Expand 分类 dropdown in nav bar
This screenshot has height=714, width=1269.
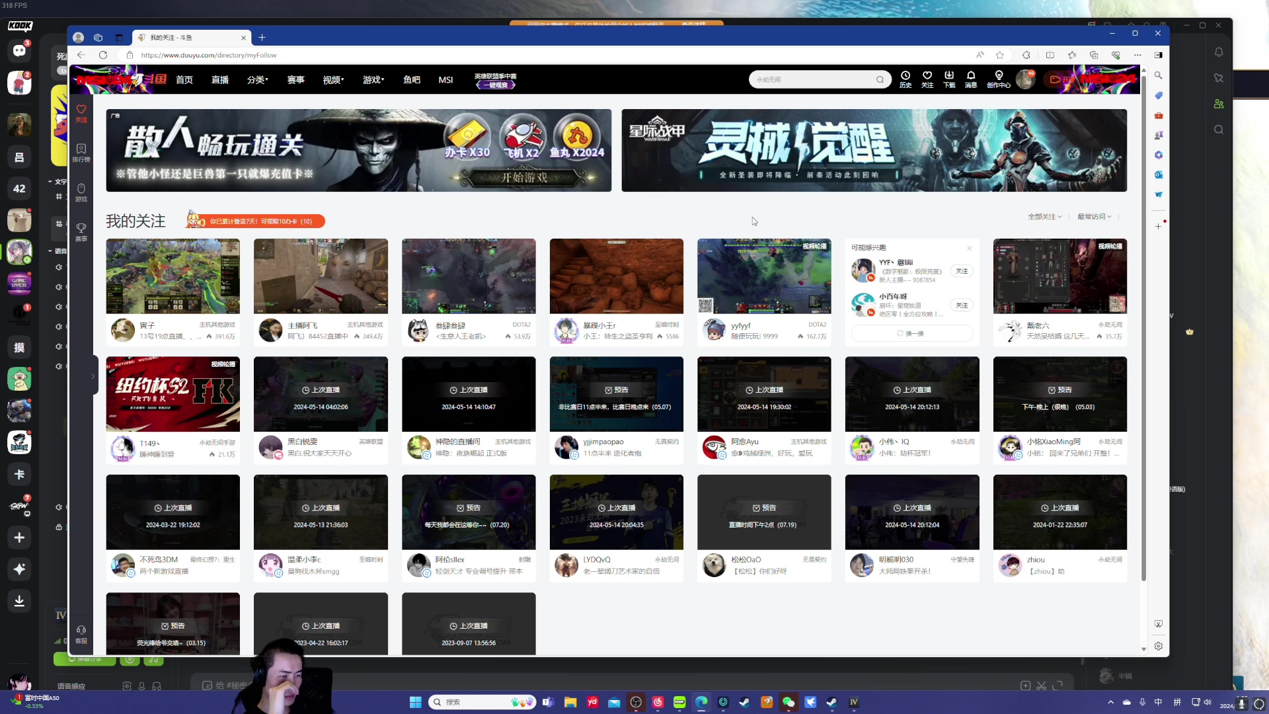point(257,79)
